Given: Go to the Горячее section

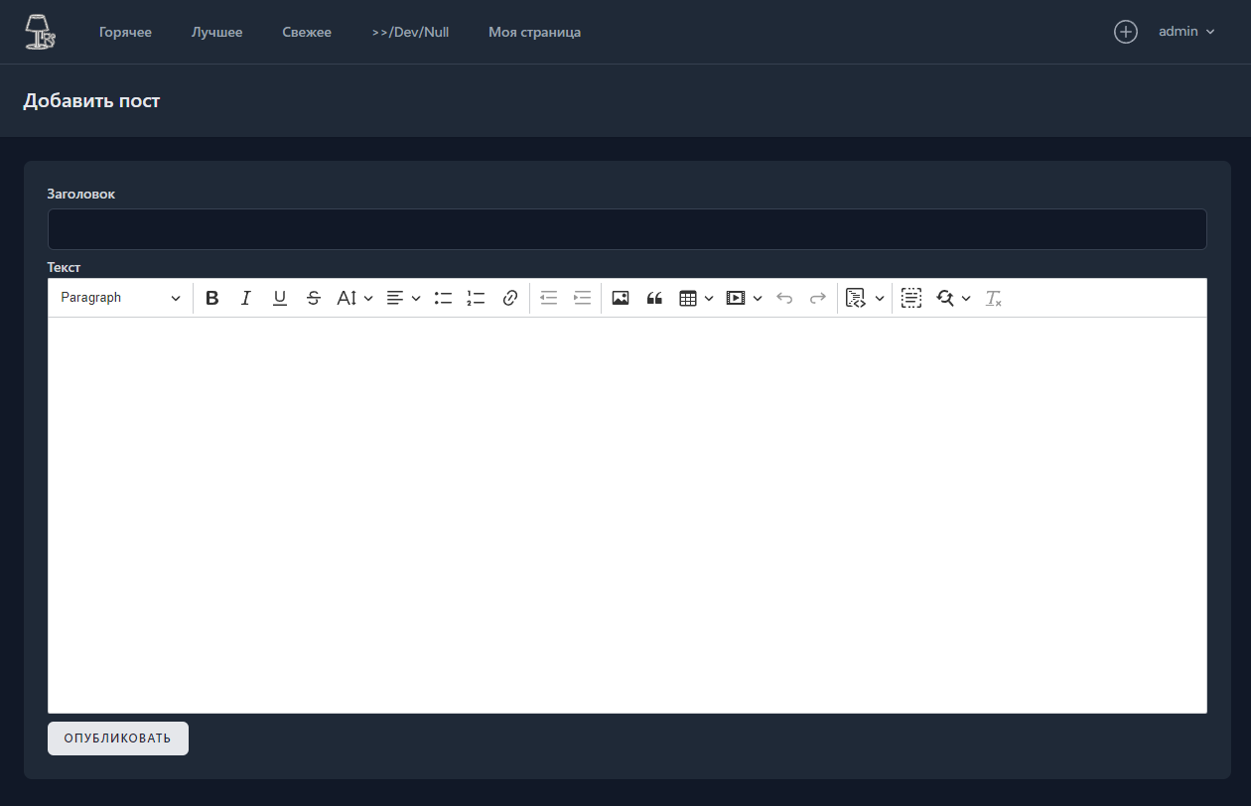Looking at the screenshot, I should click(x=125, y=33).
